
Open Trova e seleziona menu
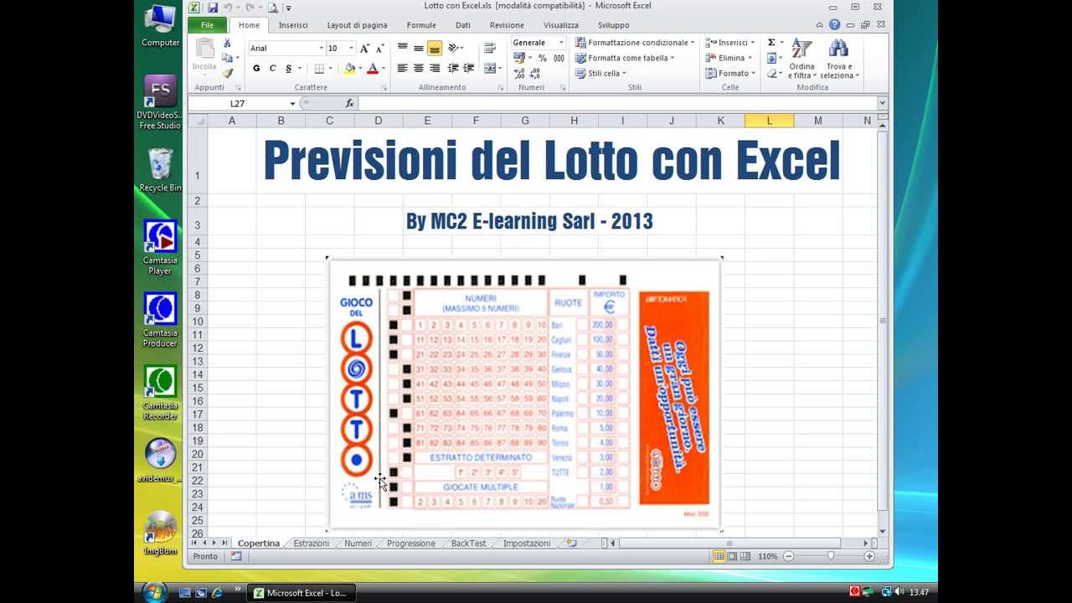pyautogui.click(x=839, y=59)
